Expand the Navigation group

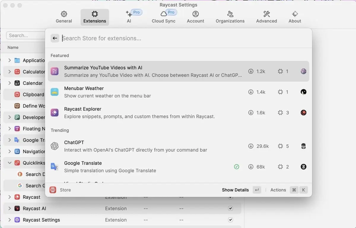[x=9, y=151]
